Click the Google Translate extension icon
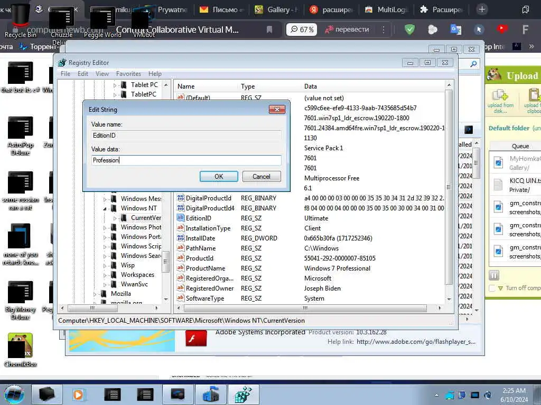Image resolution: width=541 pixels, height=405 pixels. [456, 30]
